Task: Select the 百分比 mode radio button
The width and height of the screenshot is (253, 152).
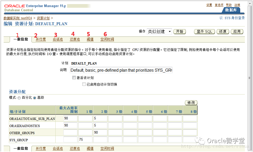Action: [x=19, y=98]
